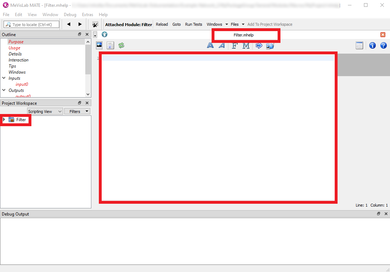Apply italic text formatting icon
The image size is (390, 272).
(x=222, y=45)
